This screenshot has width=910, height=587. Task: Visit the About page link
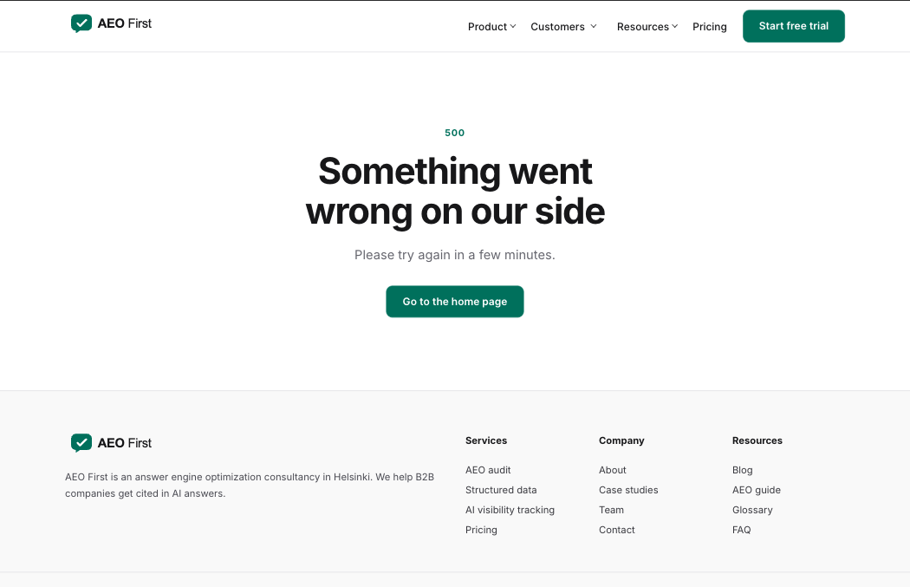612,470
